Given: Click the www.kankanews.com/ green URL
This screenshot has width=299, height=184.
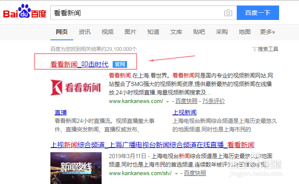Looking at the screenshot, I should pos(136,101).
